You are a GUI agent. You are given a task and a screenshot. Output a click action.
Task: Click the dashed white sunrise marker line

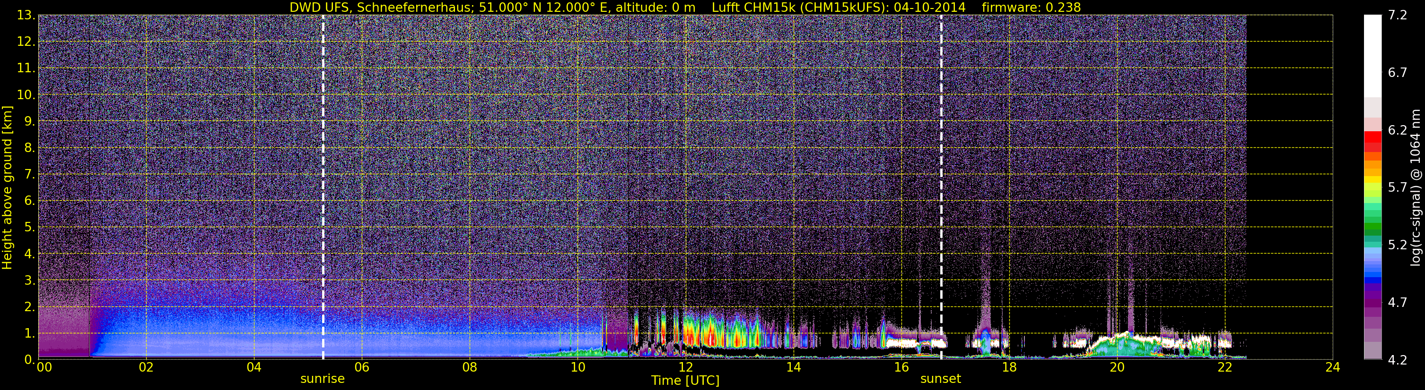point(323,187)
